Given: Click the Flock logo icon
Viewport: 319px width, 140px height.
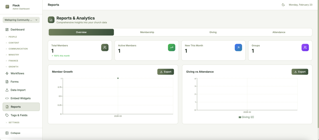Looking at the screenshot, I should click(7, 7).
